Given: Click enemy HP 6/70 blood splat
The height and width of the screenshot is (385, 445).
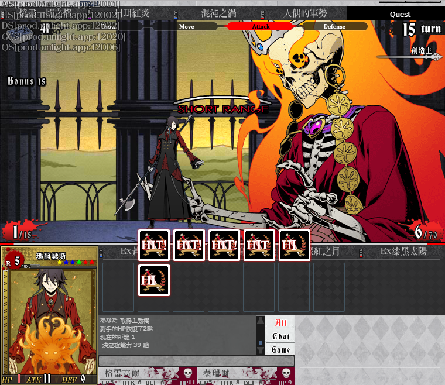Looking at the screenshot, I should (425, 232).
